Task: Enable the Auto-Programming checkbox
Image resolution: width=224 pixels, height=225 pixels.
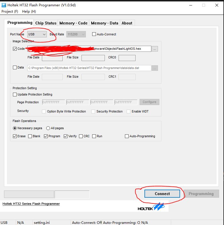Action: pyautogui.click(x=127, y=136)
